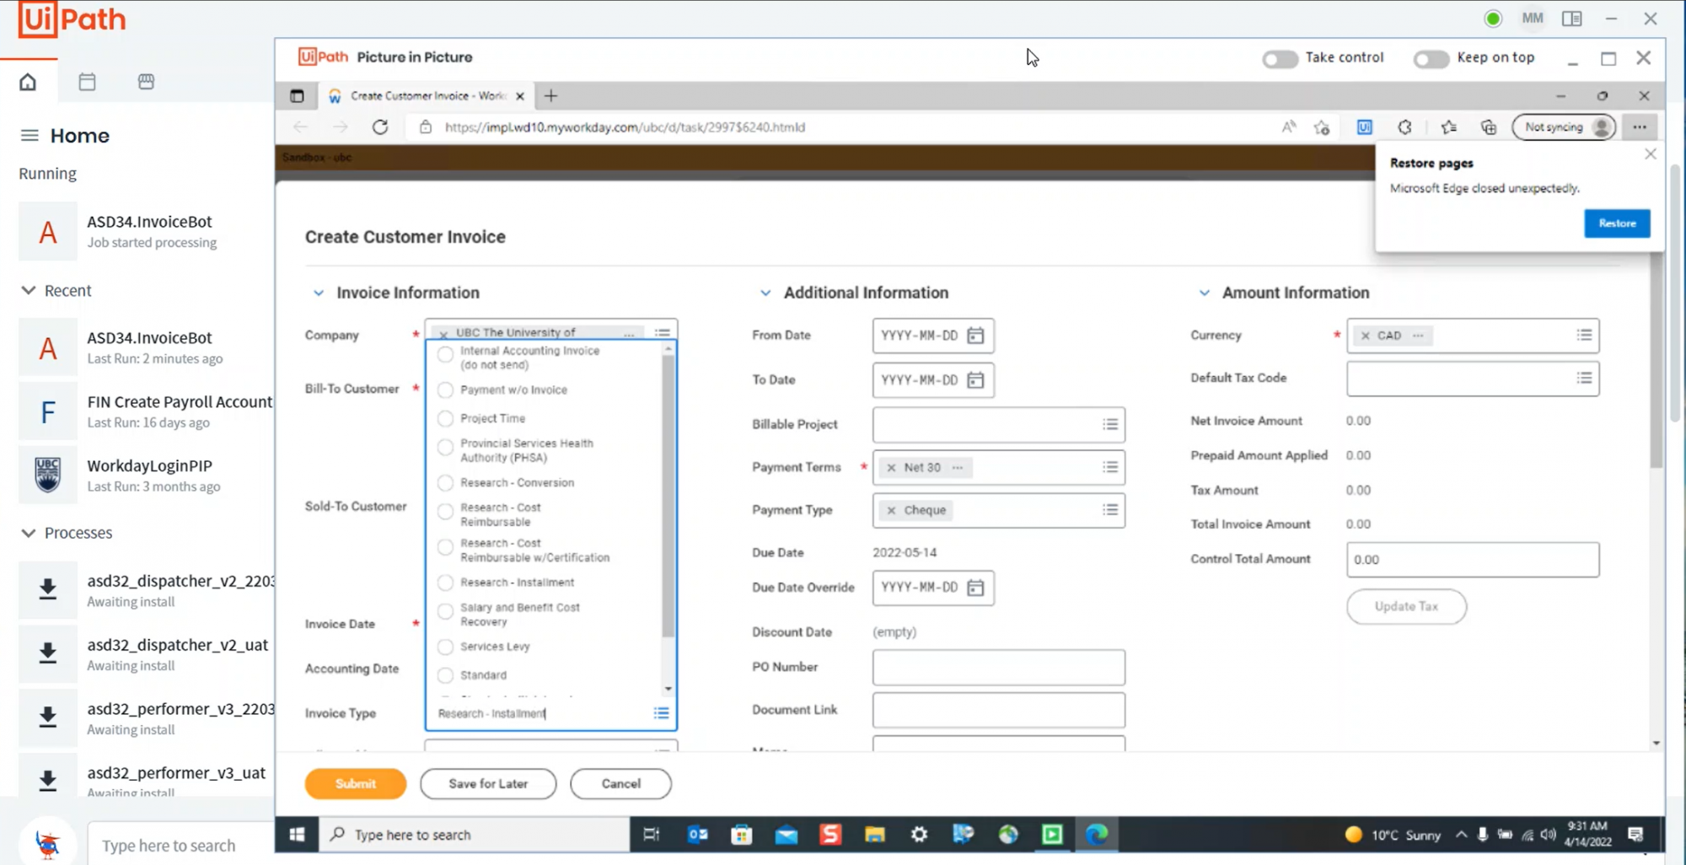Click the Update Tax button
Screen dimensions: 1686x865
[x=1406, y=606]
